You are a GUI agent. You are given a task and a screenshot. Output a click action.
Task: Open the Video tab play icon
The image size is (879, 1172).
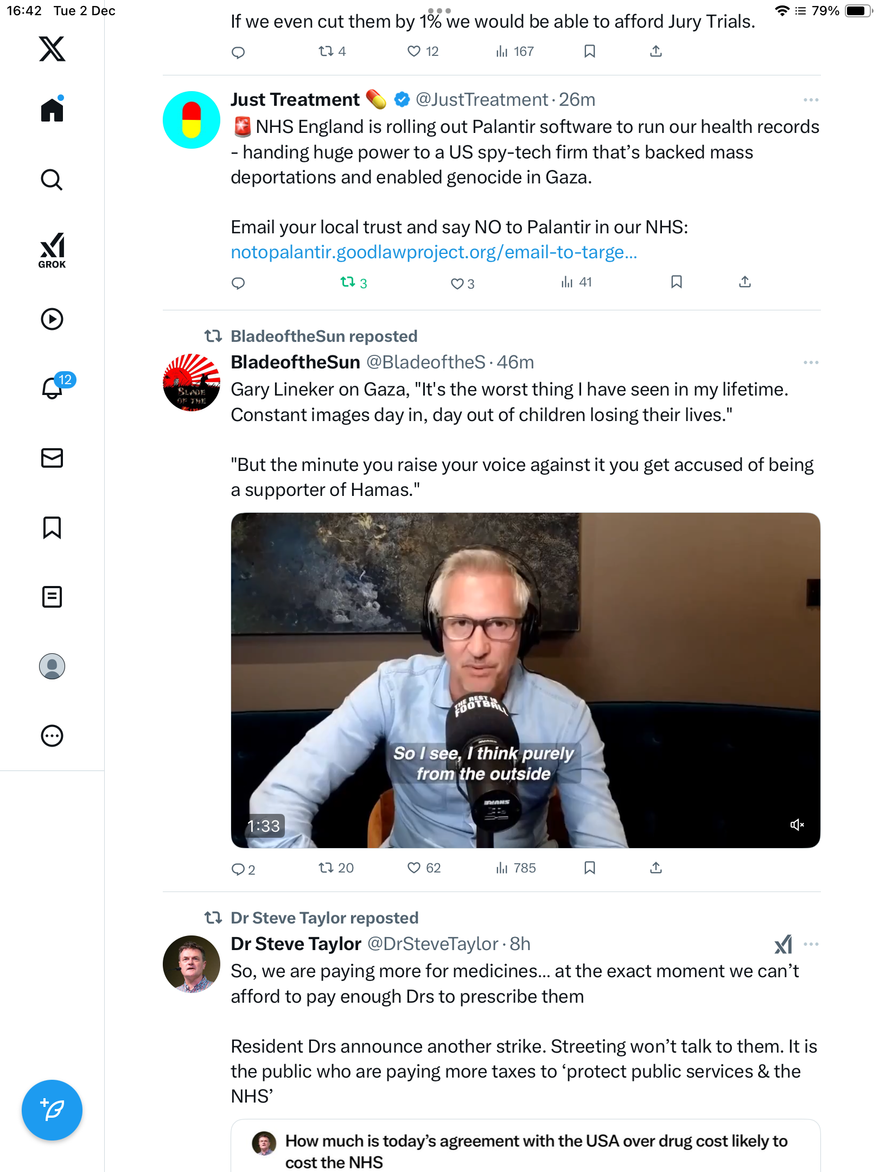point(52,319)
